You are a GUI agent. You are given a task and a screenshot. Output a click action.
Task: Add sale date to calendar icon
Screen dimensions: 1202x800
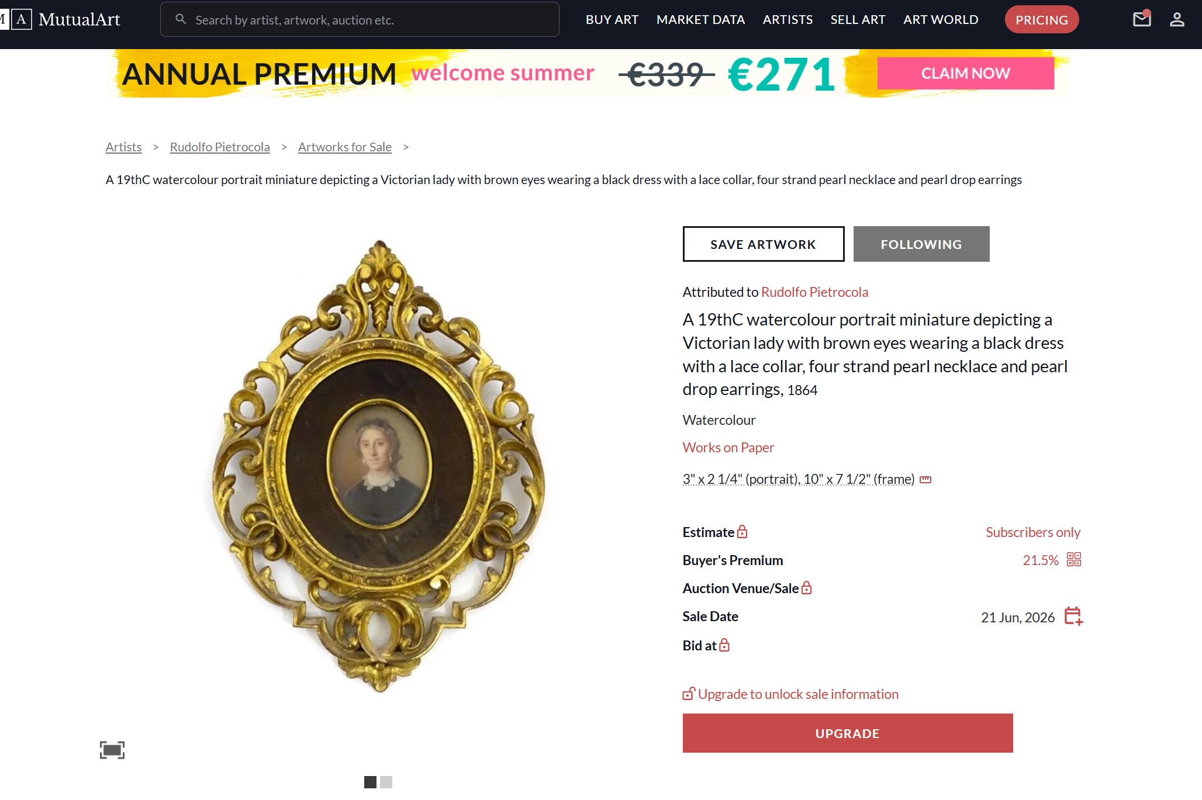(1073, 616)
